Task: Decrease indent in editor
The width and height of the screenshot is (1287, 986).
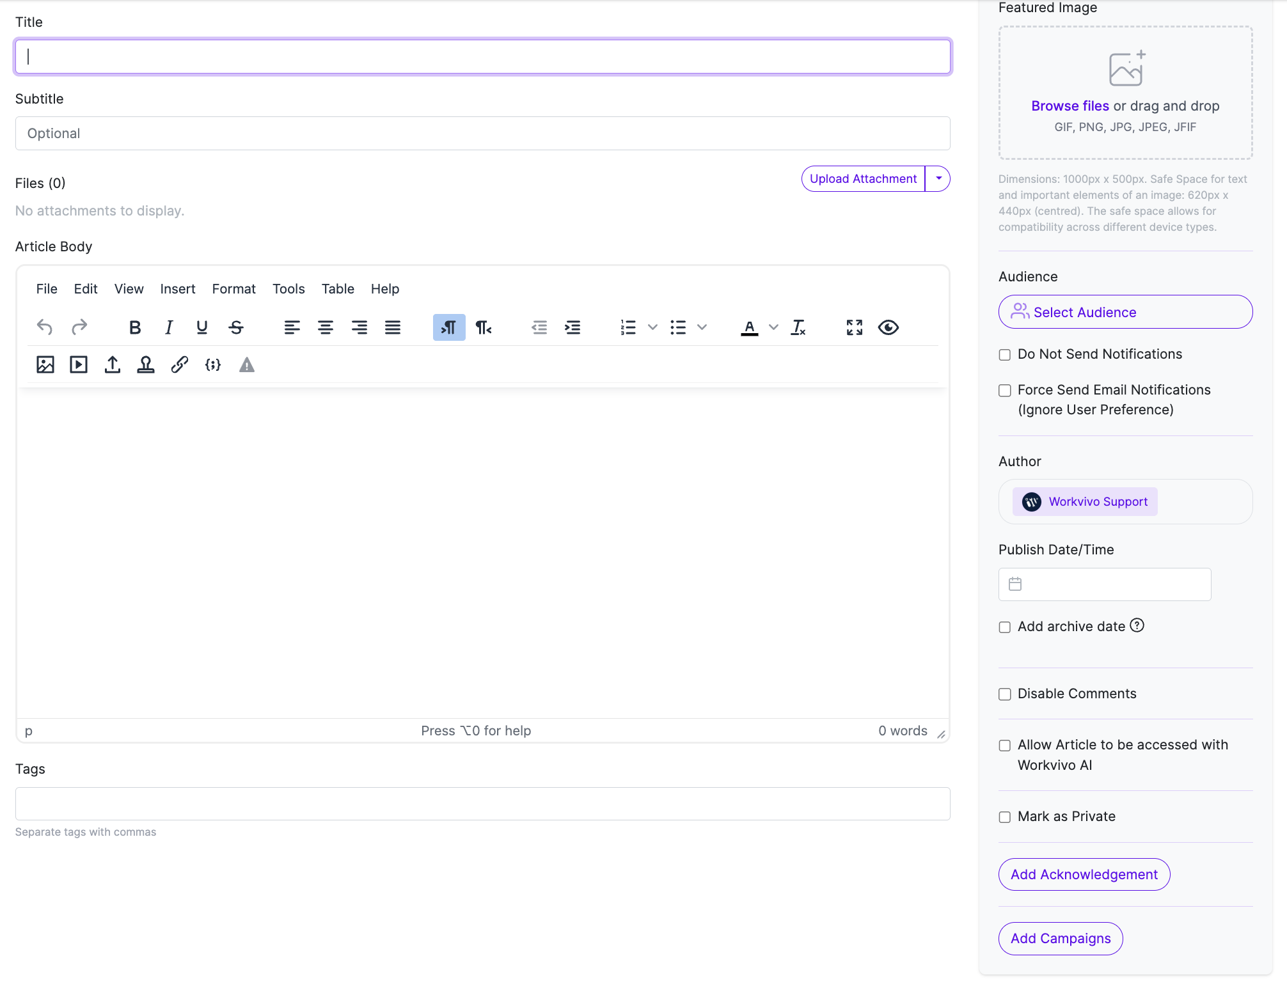Action: click(x=539, y=327)
